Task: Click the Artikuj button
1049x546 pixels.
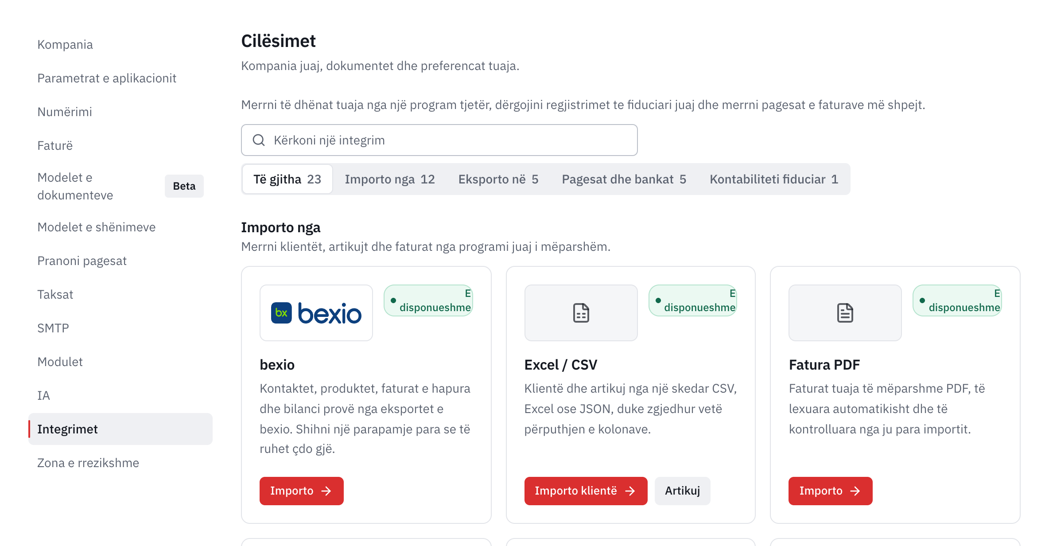Action: point(682,491)
